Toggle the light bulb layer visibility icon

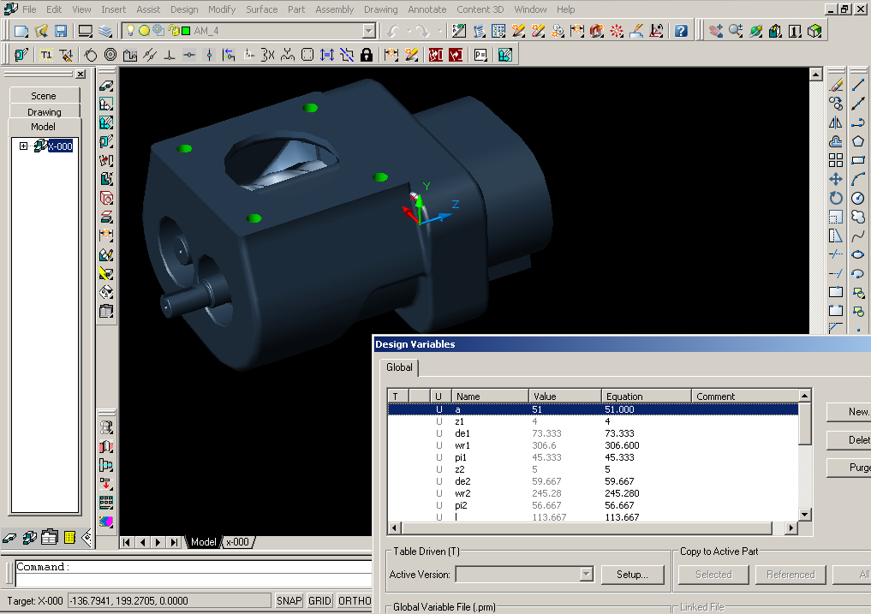[x=130, y=31]
